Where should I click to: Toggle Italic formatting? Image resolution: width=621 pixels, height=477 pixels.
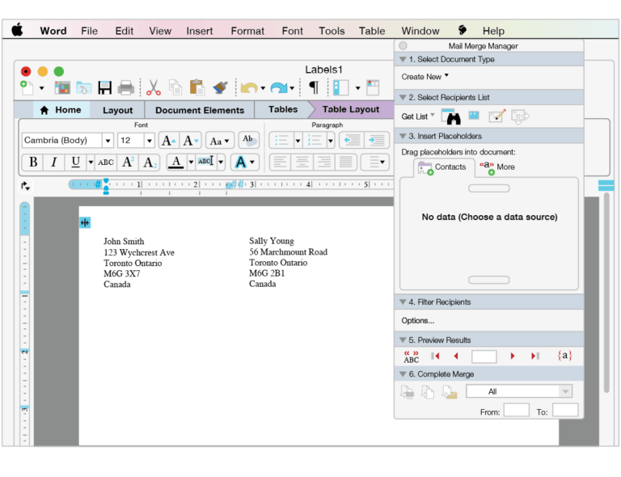[x=54, y=162]
